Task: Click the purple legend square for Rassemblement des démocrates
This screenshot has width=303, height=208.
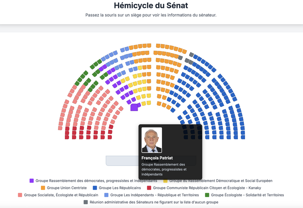Action: click(31, 181)
